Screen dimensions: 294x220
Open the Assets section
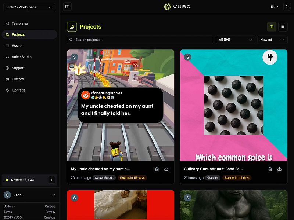click(x=17, y=45)
